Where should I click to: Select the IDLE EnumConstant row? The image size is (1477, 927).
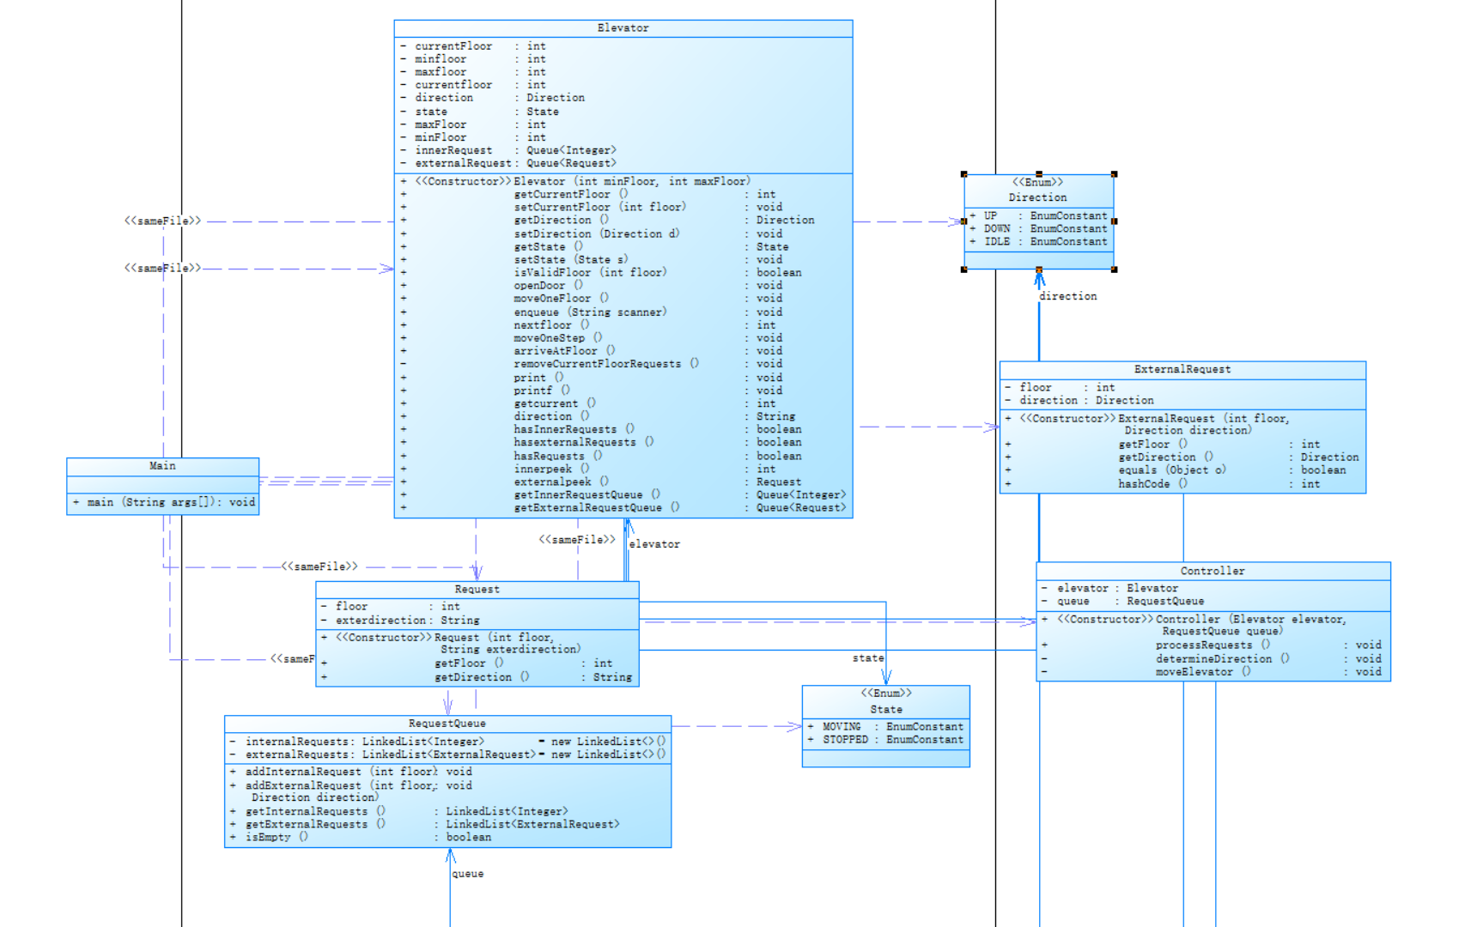point(1038,242)
